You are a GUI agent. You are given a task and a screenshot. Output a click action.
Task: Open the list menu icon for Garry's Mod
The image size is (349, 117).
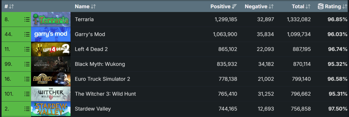click(27, 34)
